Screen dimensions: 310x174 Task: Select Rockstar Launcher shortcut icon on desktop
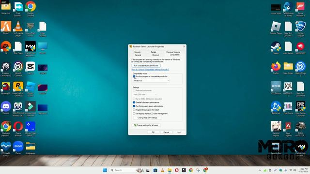18,89
